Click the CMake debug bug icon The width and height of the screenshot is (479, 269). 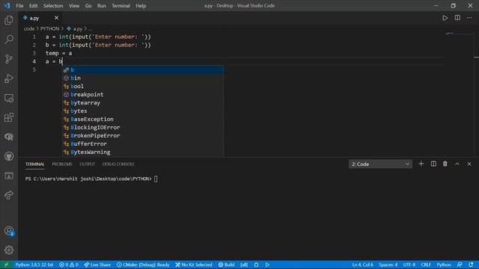point(256,265)
